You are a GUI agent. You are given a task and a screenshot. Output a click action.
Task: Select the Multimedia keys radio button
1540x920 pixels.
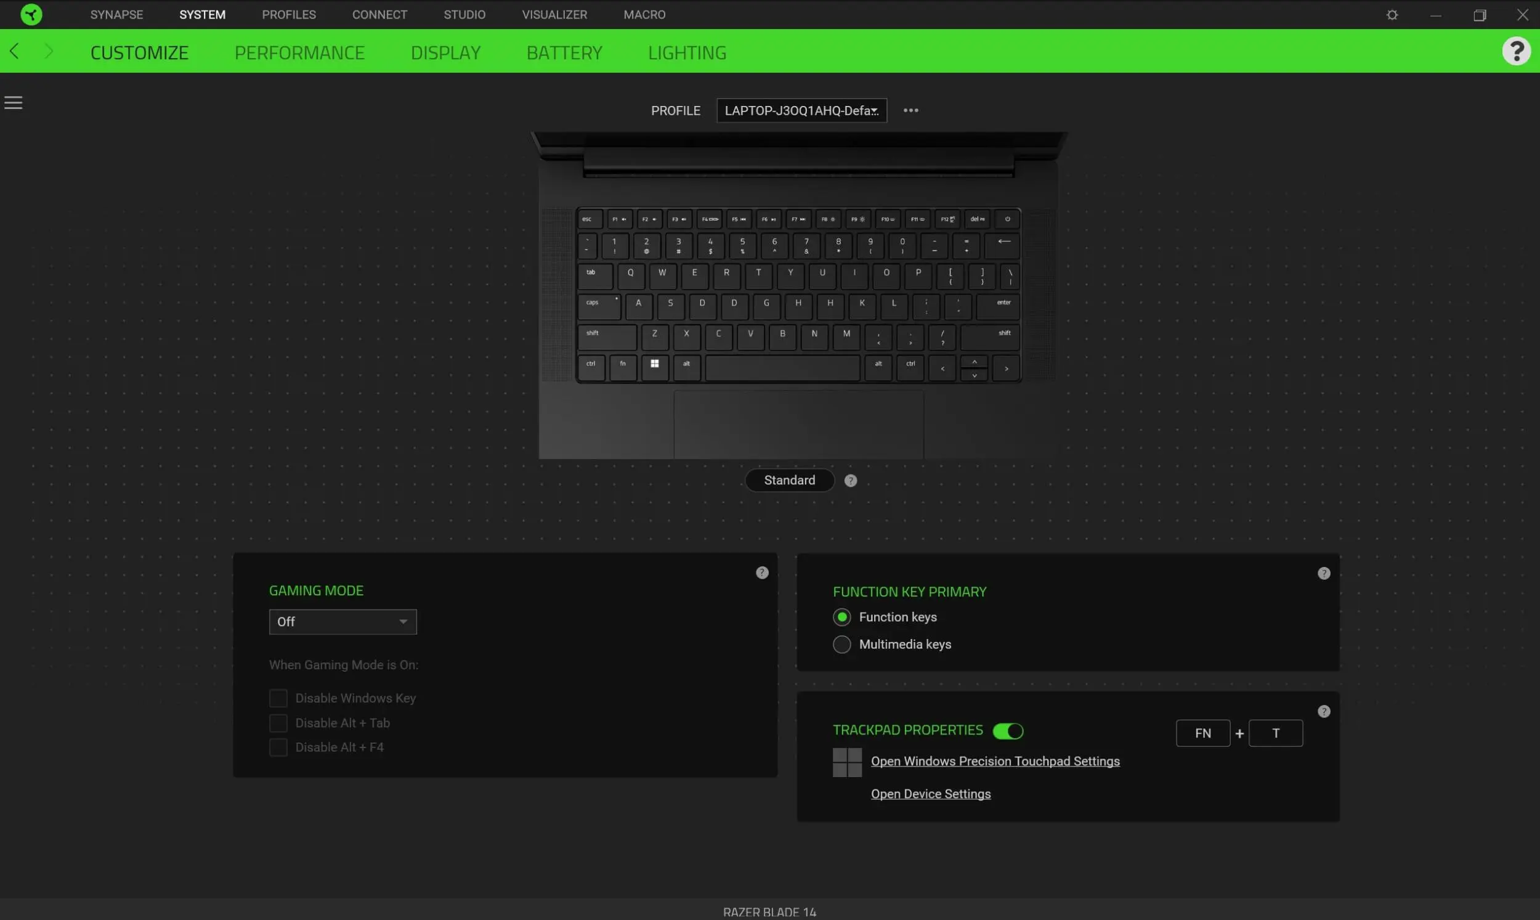tap(841, 644)
